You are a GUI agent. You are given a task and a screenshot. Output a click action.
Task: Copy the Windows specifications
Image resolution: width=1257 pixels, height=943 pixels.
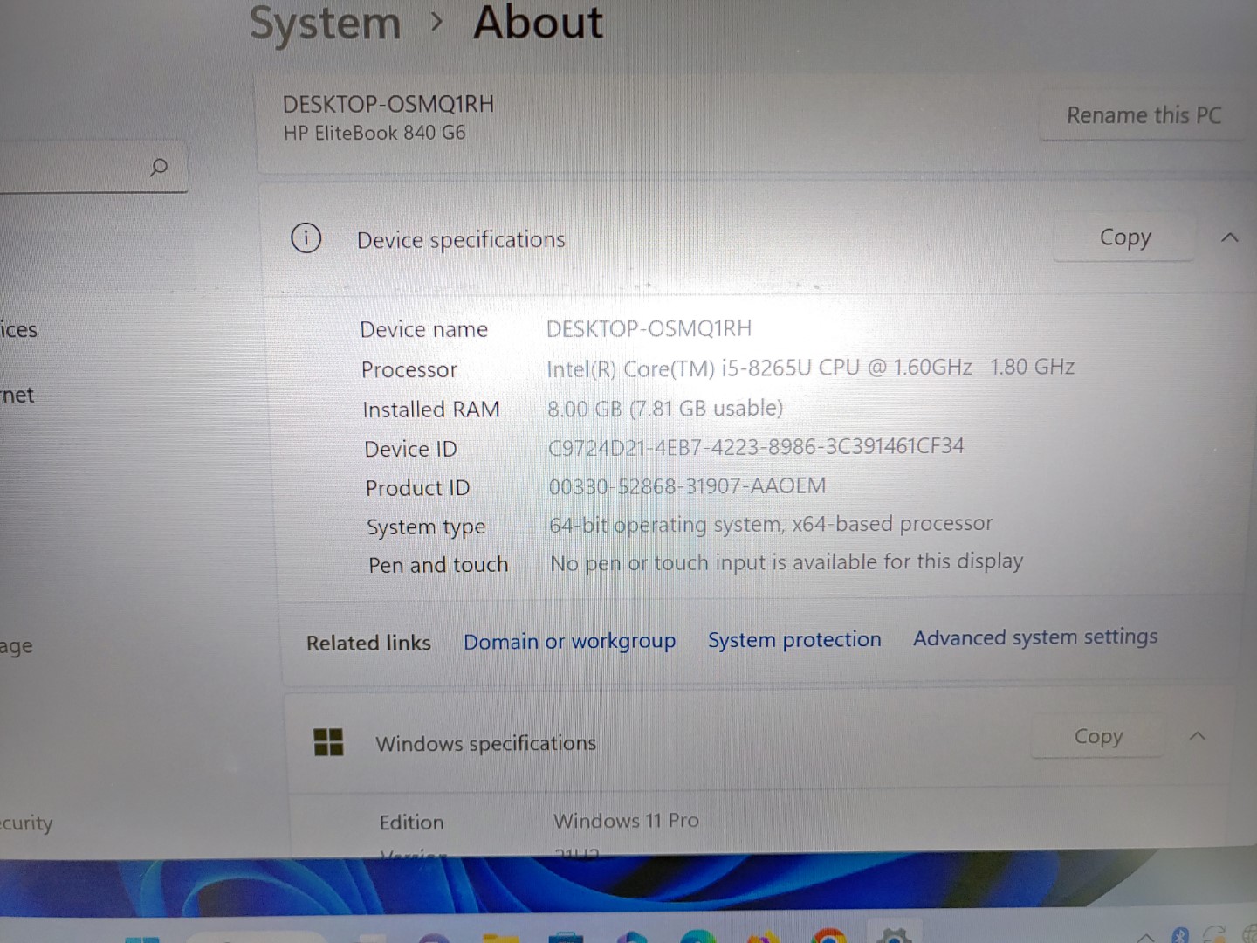tap(1098, 737)
